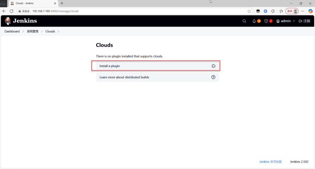
Task: Expand the chevron after Clouds breadcrumb
Action: point(58,31)
